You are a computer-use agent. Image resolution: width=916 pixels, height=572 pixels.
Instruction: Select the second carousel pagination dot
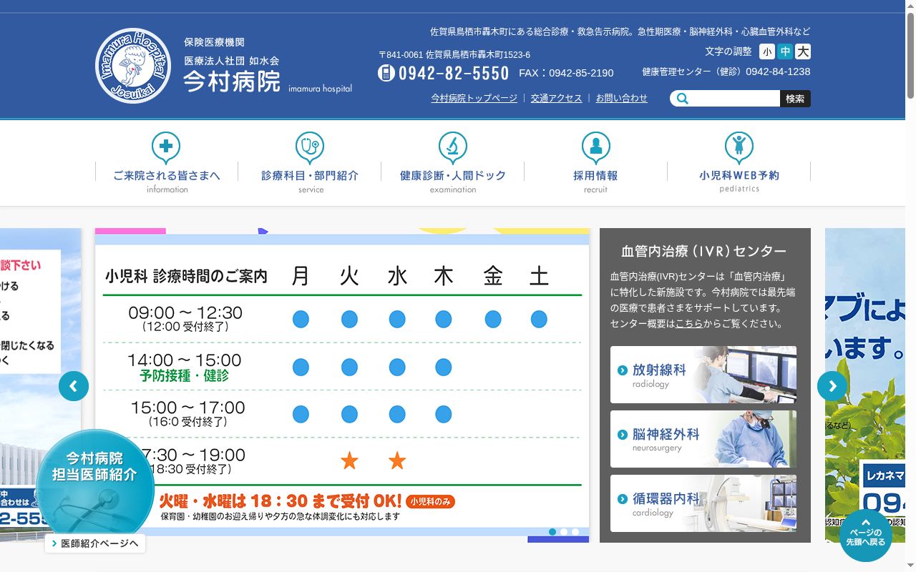tap(564, 532)
